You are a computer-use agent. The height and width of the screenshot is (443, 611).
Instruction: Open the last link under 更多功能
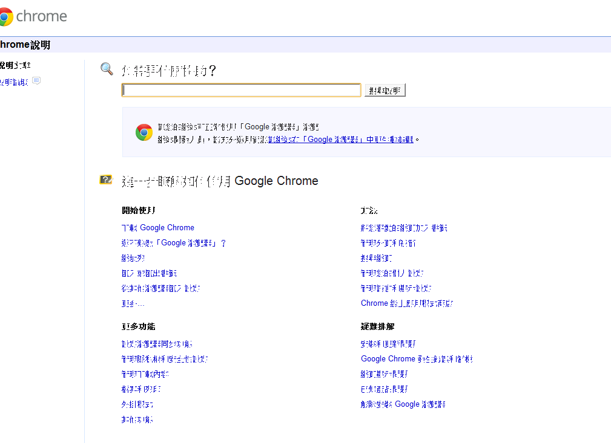pos(137,419)
